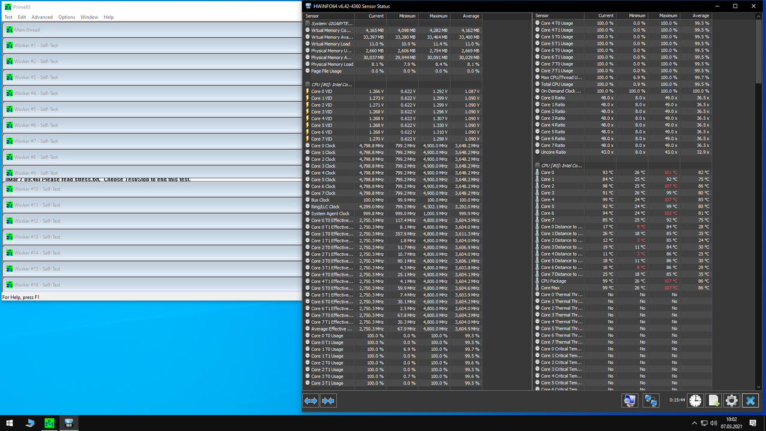Select the Core 2 Critical Temperature row
766x431 pixels.
[x=622, y=362]
